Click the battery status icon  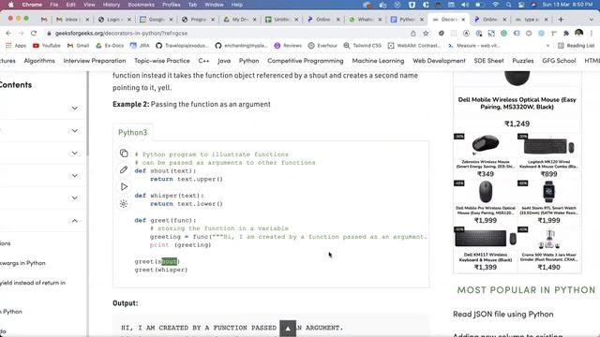(x=479, y=5)
